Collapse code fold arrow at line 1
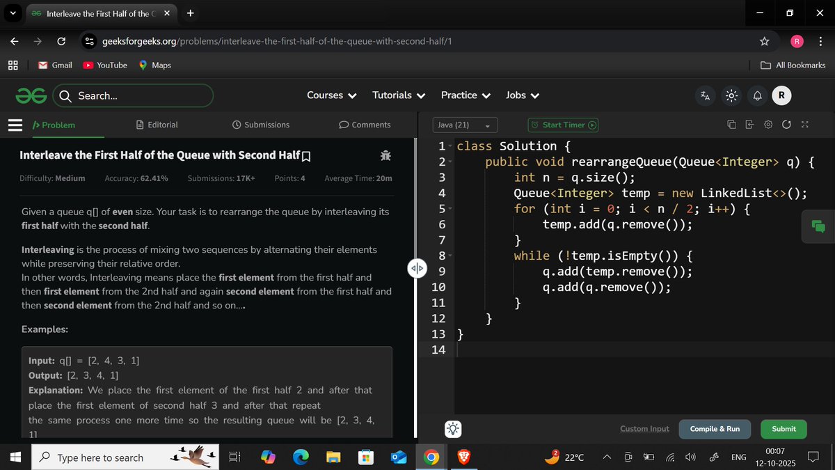The height and width of the screenshot is (470, 835). coord(451,147)
